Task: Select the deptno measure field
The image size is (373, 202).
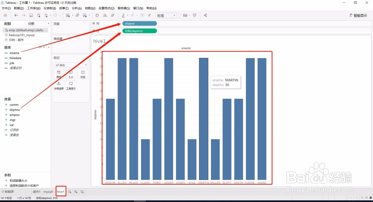Action: [x=15, y=109]
